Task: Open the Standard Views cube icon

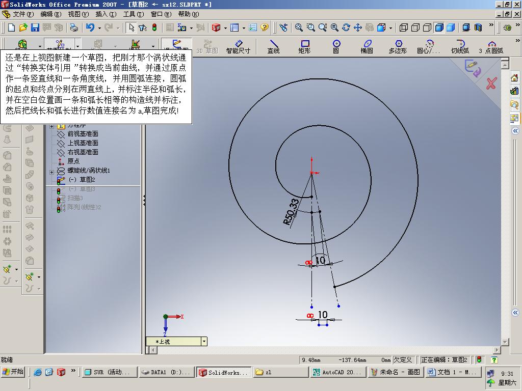Action: pos(381,27)
